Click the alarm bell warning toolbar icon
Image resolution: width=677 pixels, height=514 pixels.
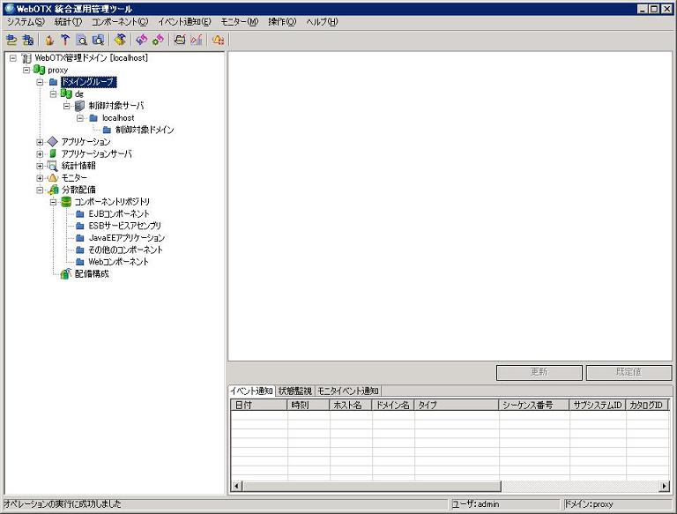pyautogui.click(x=218, y=40)
